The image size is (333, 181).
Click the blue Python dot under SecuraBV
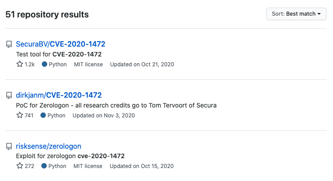44,64
